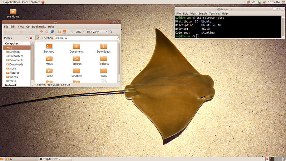Open the Search menu in terminal window
286x161 pixels.
point(203,14)
